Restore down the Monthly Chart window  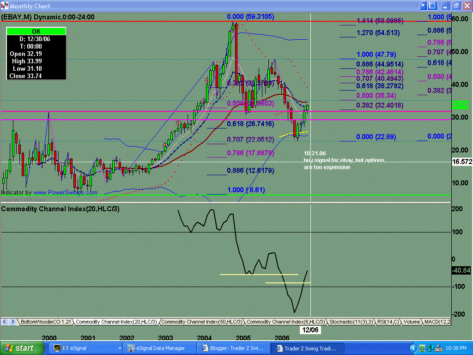point(456,6)
